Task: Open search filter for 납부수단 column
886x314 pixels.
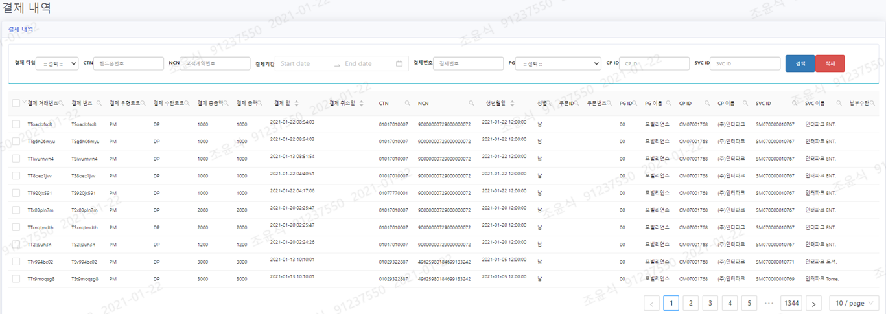Action: tap(872, 103)
